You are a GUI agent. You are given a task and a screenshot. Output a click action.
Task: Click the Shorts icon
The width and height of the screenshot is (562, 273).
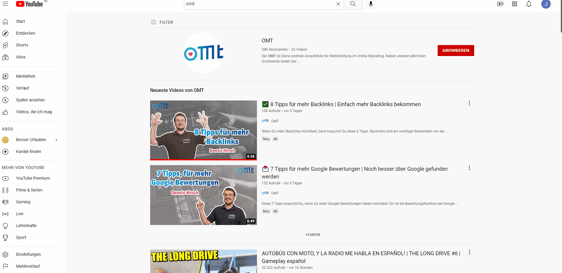pos(5,45)
